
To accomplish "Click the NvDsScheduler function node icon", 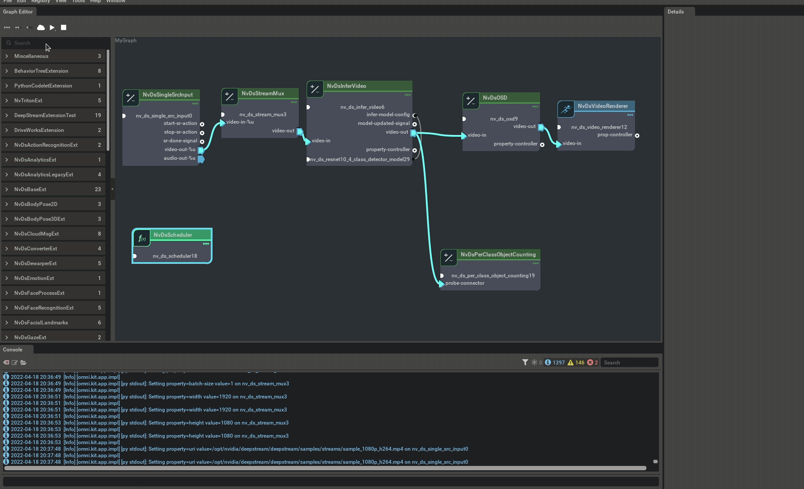I will (142, 238).
